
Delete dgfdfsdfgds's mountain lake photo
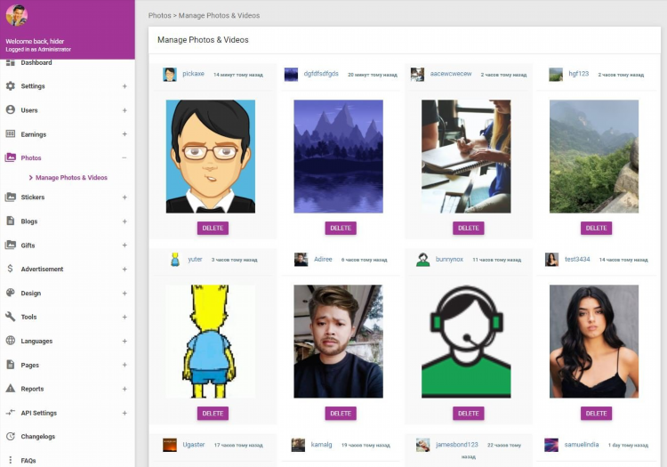click(341, 228)
